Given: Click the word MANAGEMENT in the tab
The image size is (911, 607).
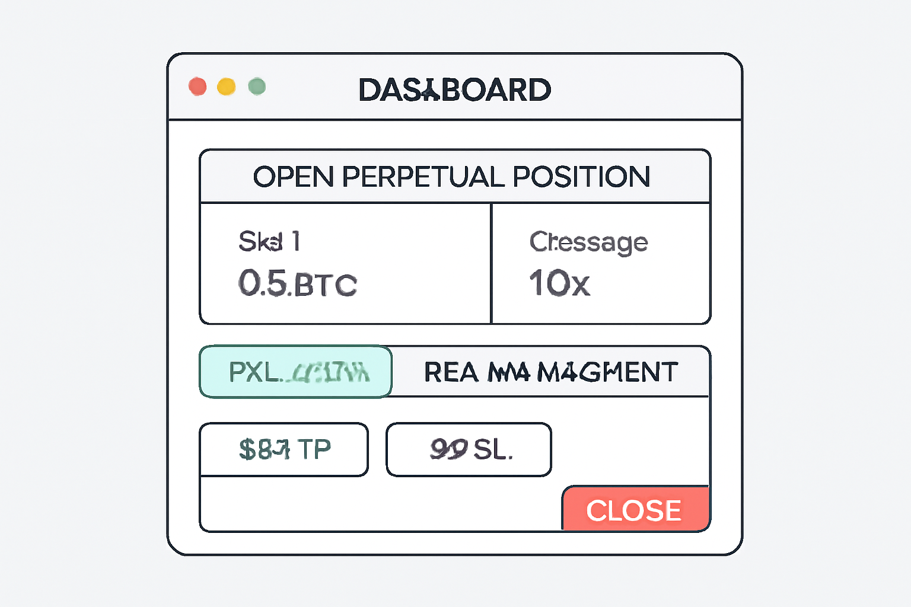Looking at the screenshot, I should [x=607, y=372].
